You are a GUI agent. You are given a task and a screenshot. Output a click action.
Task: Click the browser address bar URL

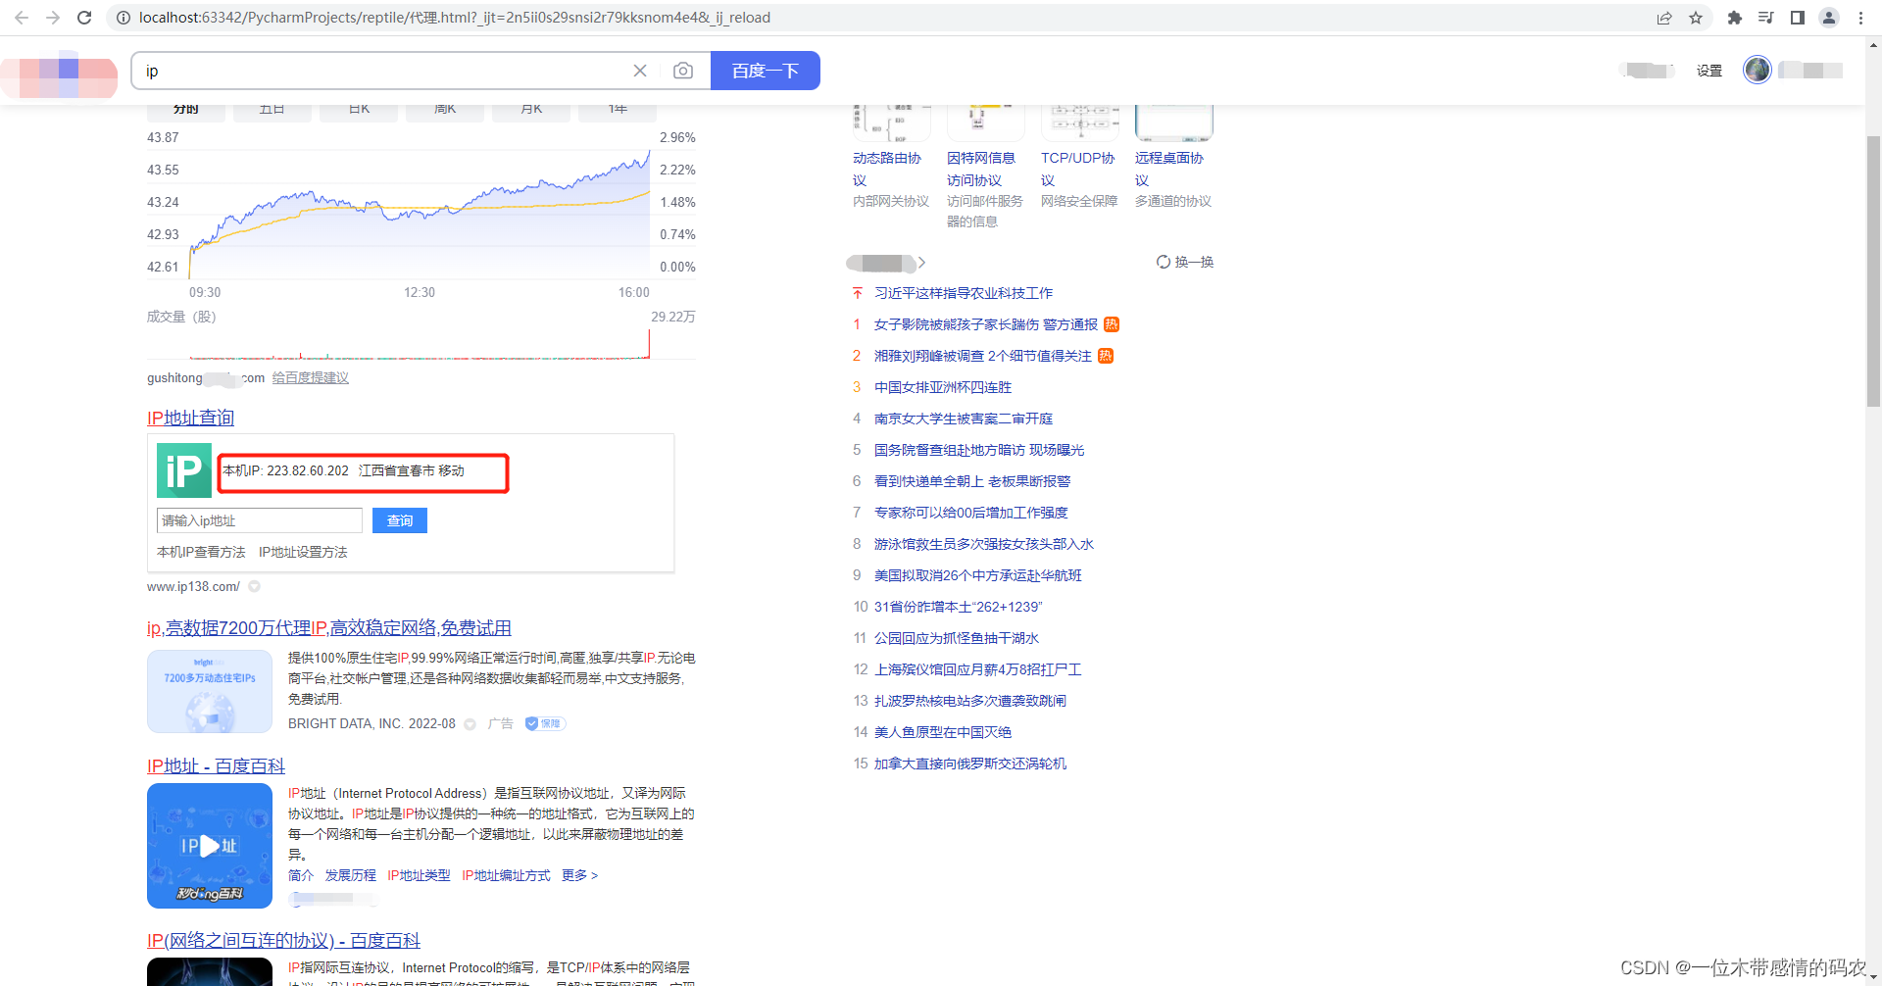click(x=455, y=18)
